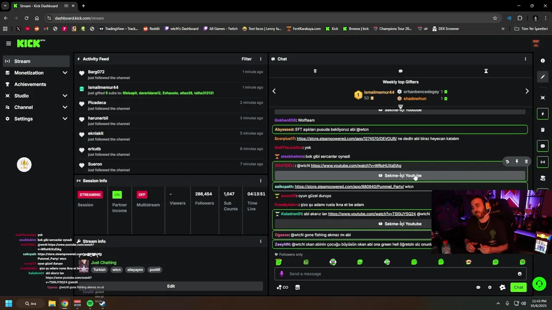Click the ismailmemur44 gifted subs entry
The height and width of the screenshot is (310, 552).
point(171,90)
